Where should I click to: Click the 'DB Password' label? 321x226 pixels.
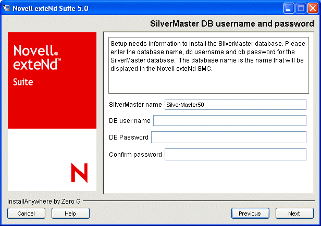(x=129, y=137)
